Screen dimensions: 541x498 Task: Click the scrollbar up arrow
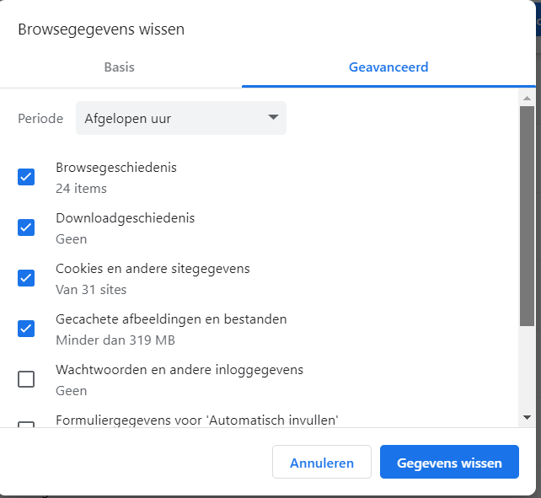527,99
